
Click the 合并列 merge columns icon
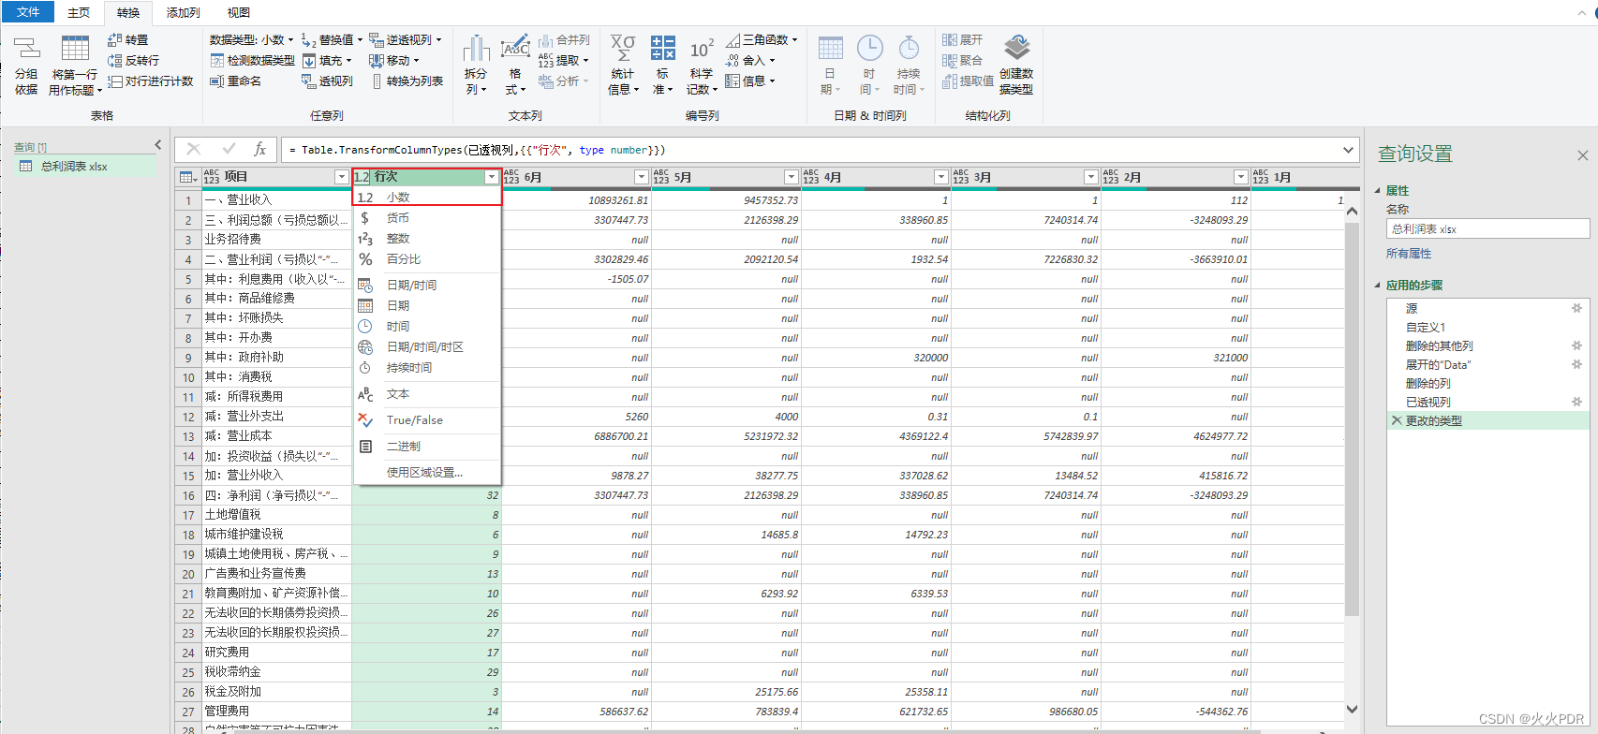[x=545, y=40]
